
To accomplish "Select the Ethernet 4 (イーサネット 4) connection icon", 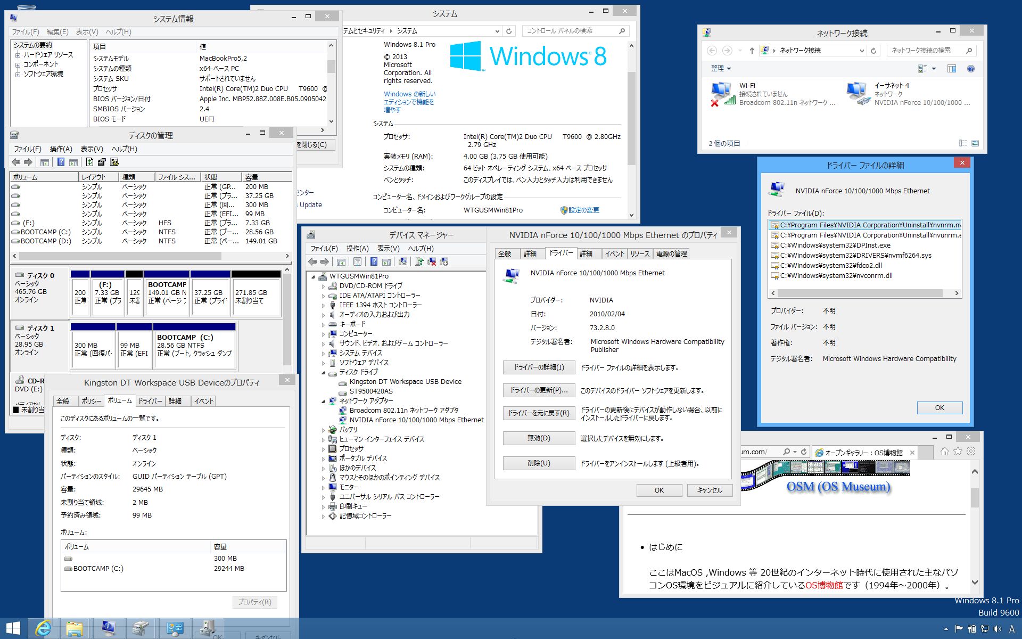I will (858, 94).
